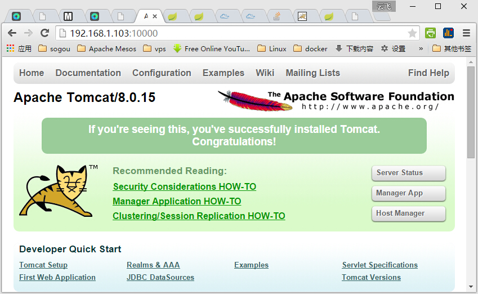Go back using the browser back arrow

12,33
